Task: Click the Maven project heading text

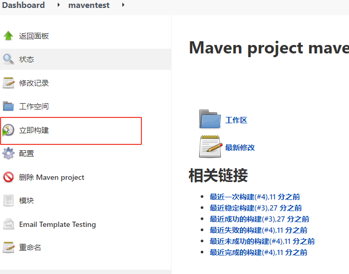Action: click(x=269, y=48)
